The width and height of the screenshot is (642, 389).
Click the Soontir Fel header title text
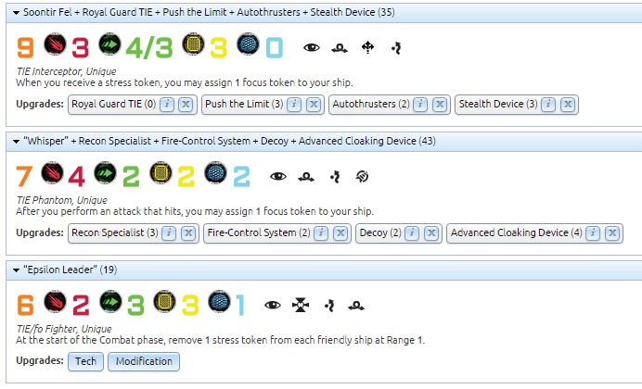(x=209, y=13)
